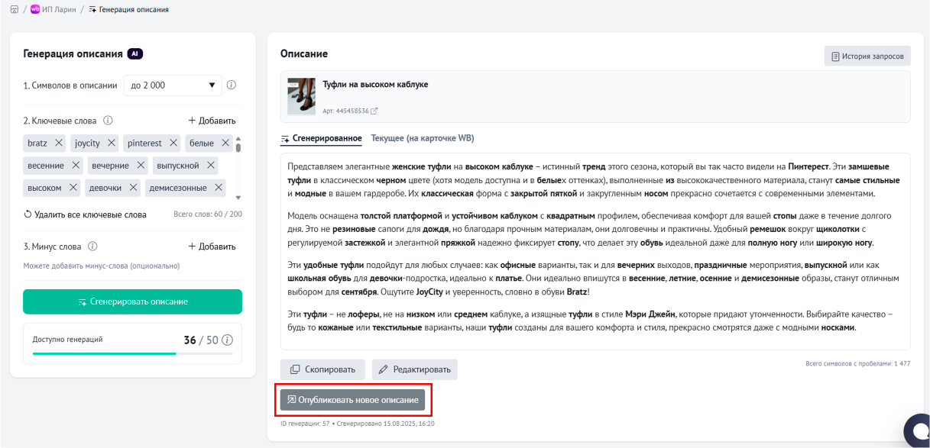Click the bratz keyword tag label
Image resolution: width=930 pixels, height=448 pixels.
[37, 143]
